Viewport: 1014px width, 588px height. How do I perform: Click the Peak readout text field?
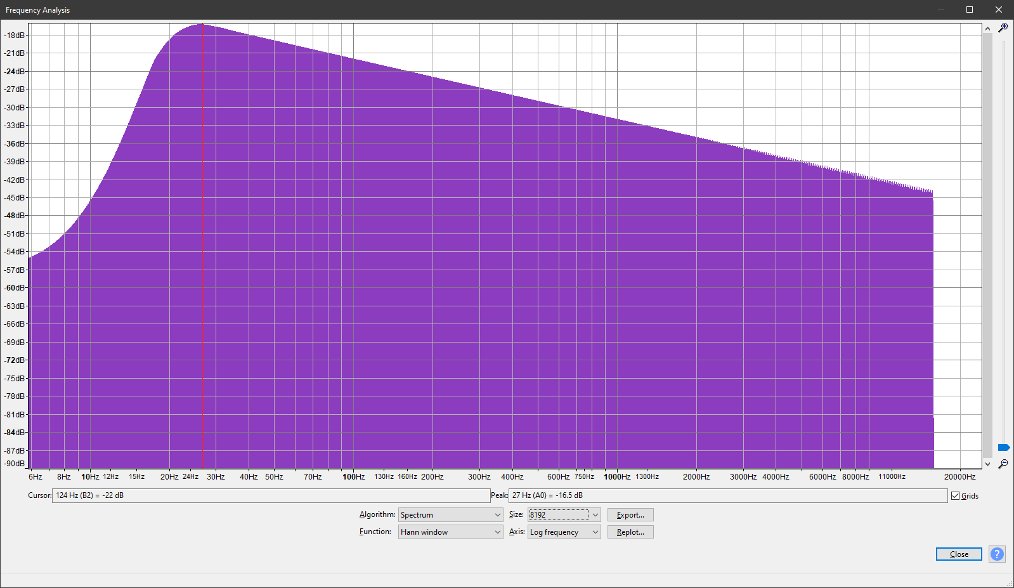pyautogui.click(x=727, y=495)
